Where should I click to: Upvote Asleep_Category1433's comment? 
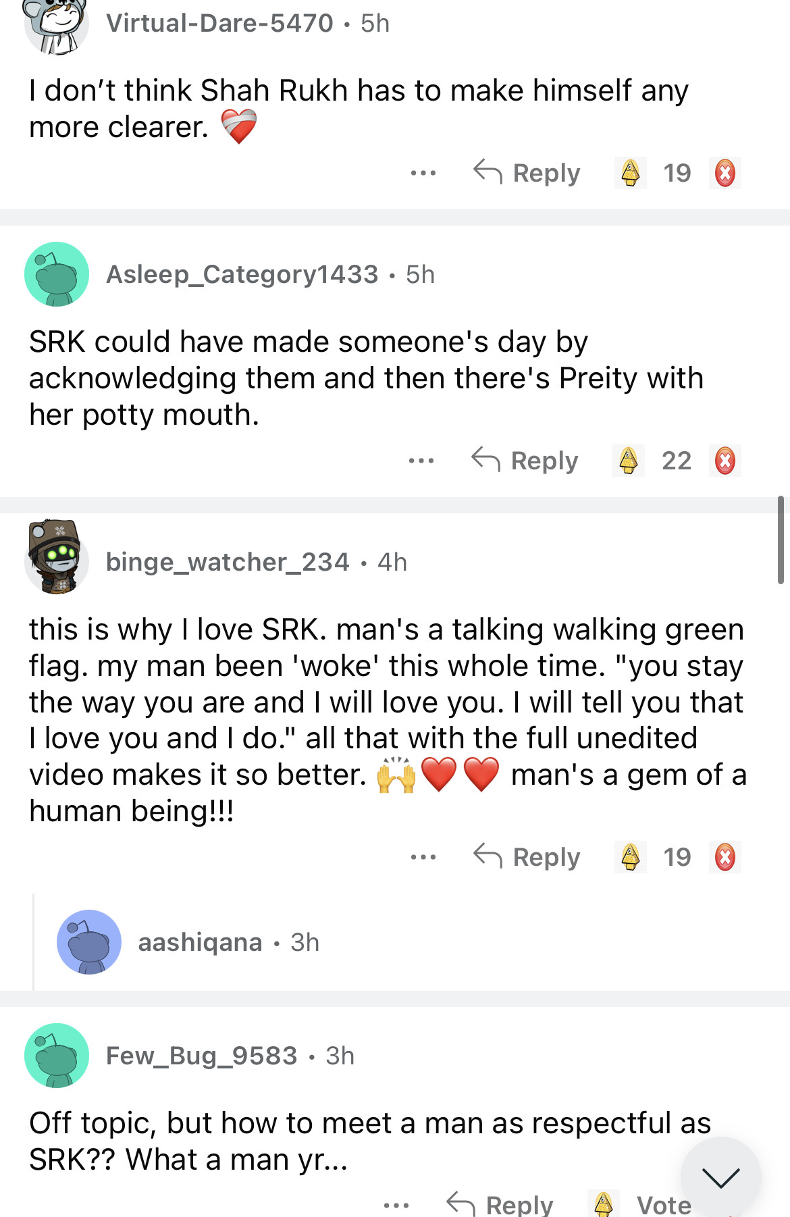pos(629,461)
